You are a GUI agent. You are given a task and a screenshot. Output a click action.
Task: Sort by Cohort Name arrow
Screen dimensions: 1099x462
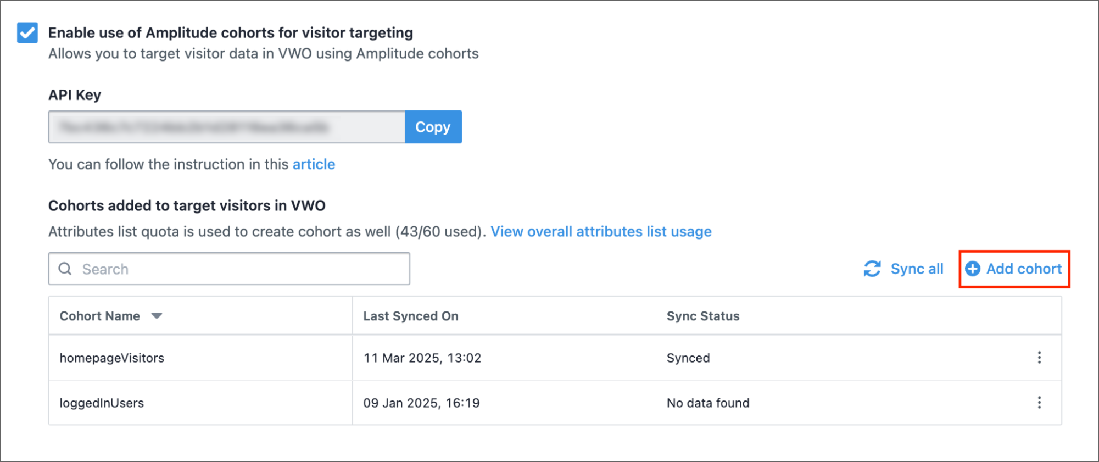[157, 316]
